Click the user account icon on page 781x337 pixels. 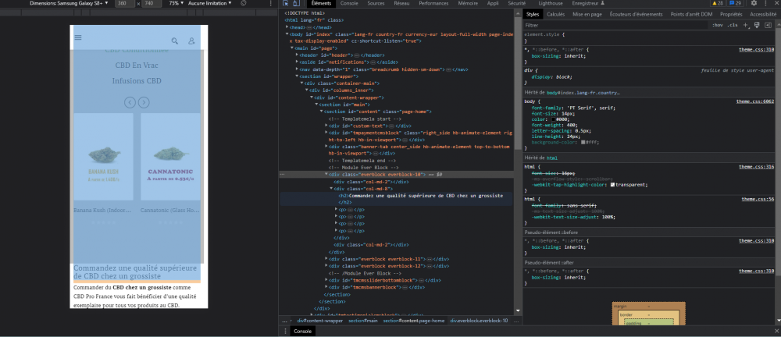tap(191, 41)
